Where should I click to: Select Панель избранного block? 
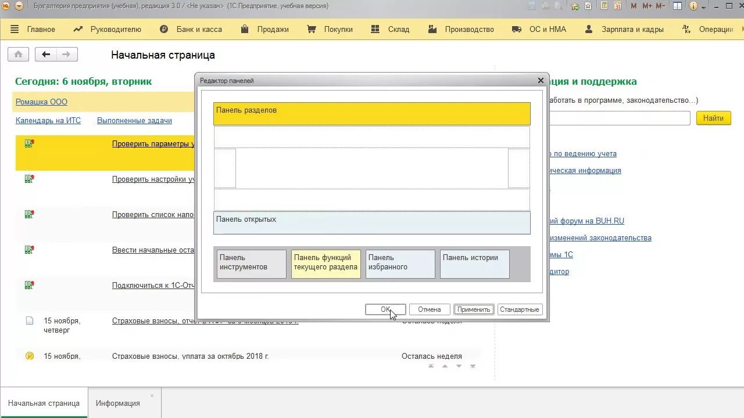tap(400, 264)
